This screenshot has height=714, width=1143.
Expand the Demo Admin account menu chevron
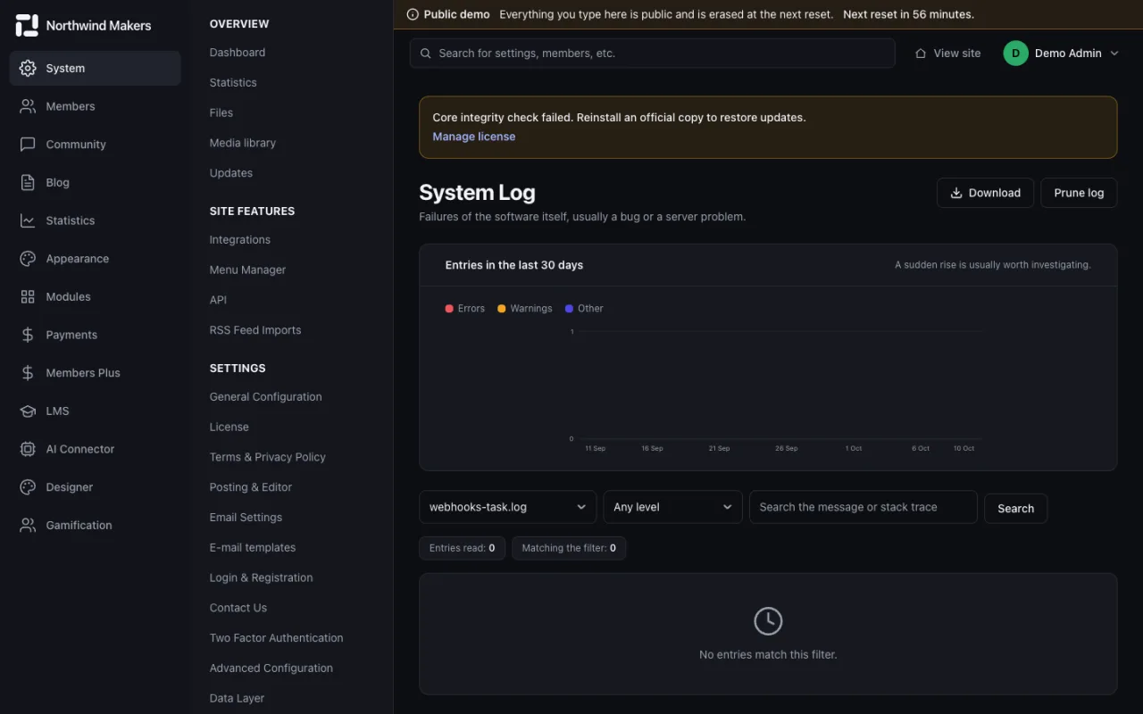[1114, 54]
